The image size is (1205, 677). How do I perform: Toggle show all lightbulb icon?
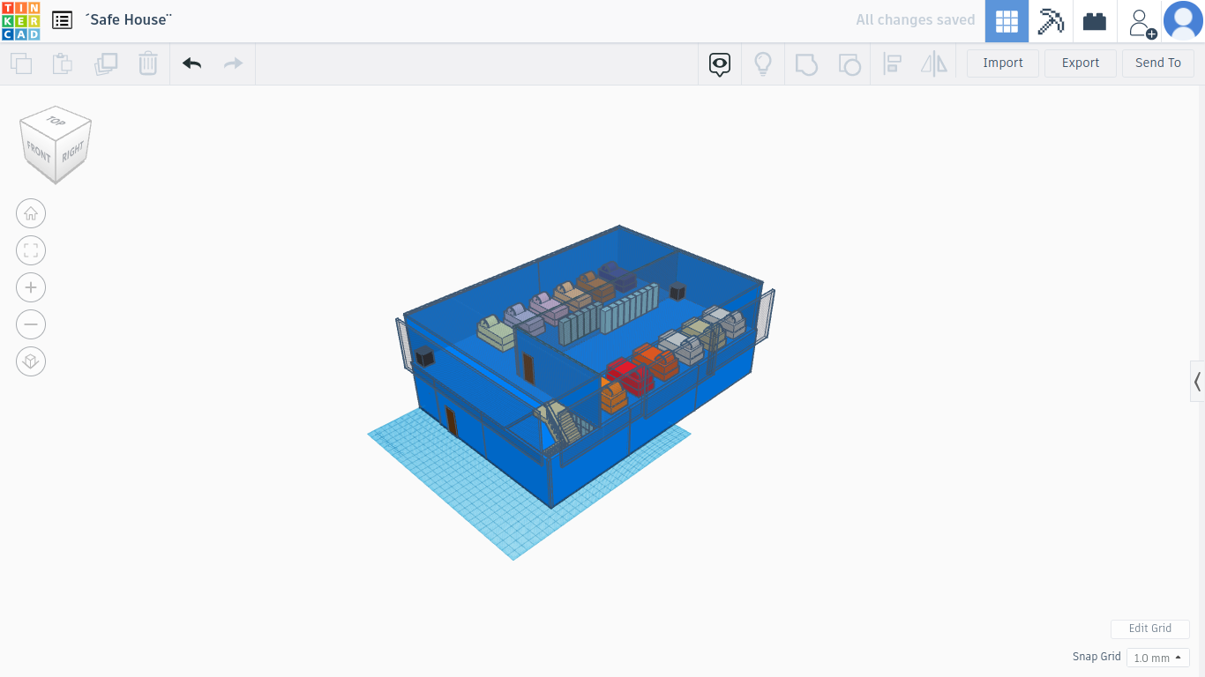pos(762,63)
